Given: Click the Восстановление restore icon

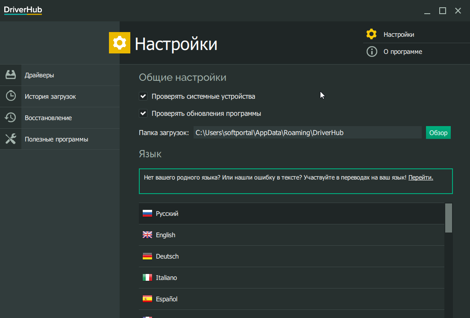Looking at the screenshot, I should (x=11, y=118).
